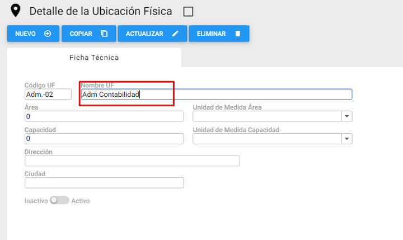Click the pencil icon on Actualizar

pyautogui.click(x=175, y=34)
